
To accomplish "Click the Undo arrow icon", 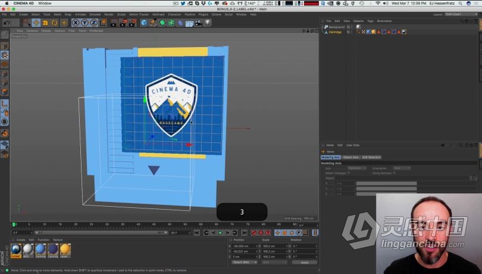I will pos(7,23).
